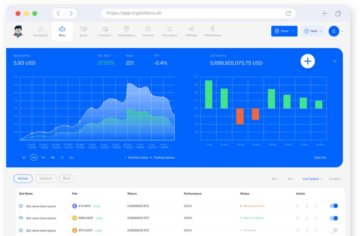Edit the ETH/BTC bot
360x236 pixels.
pos(307,206)
